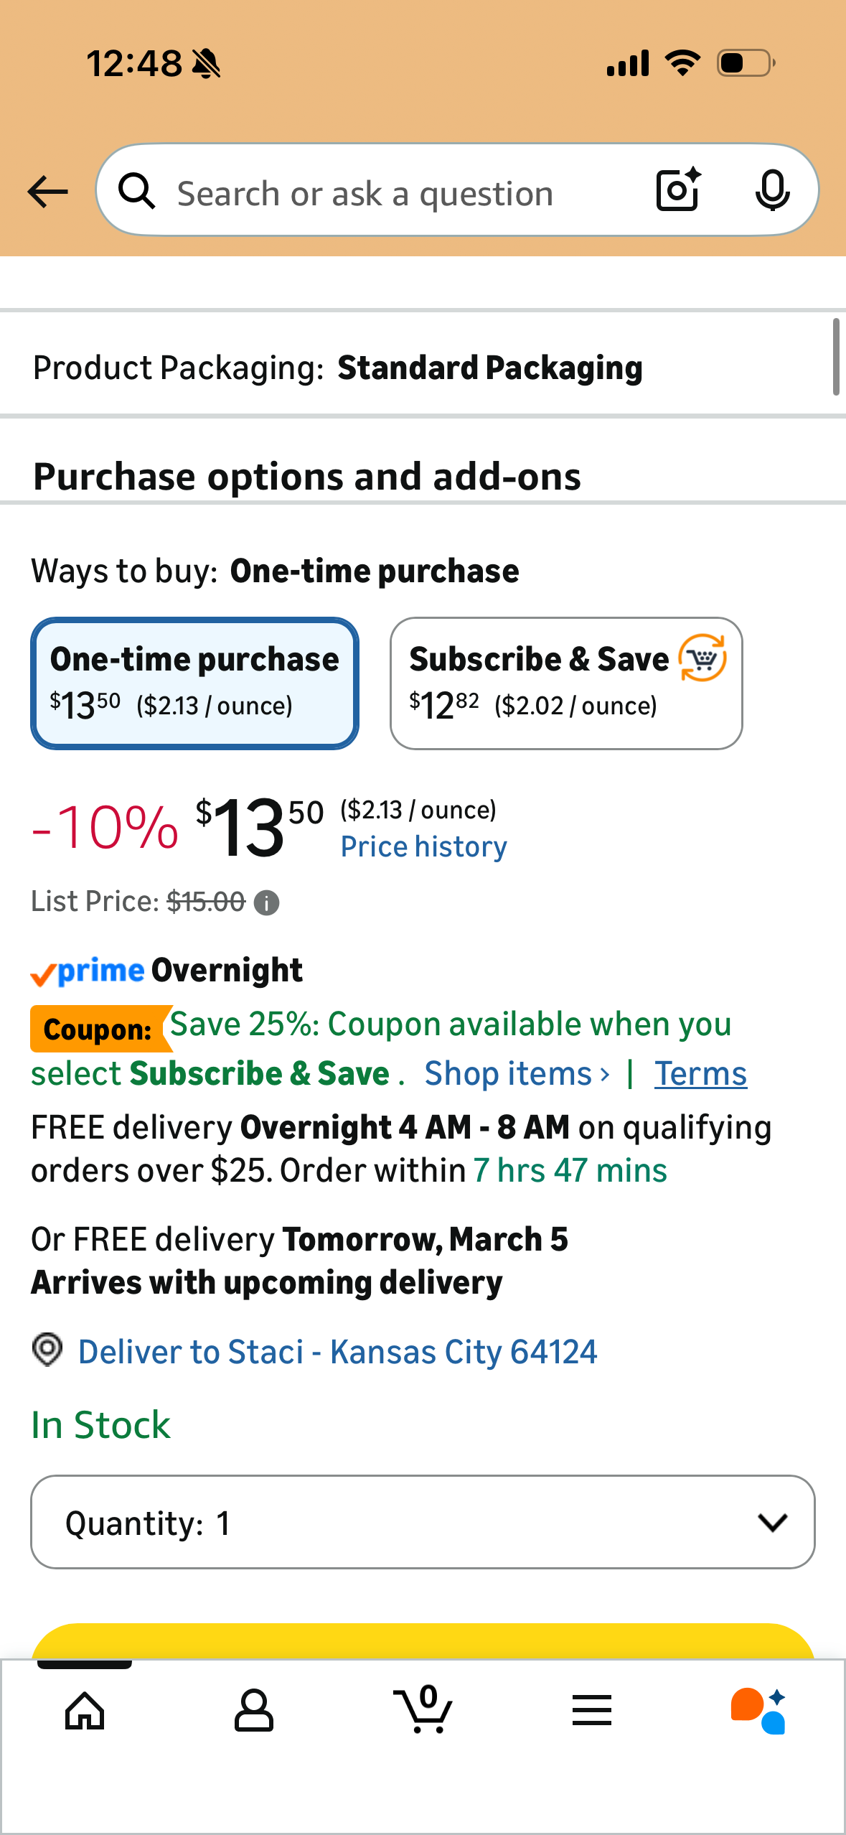
Task: Tap the delivery location pin icon
Action: pyautogui.click(x=47, y=1350)
